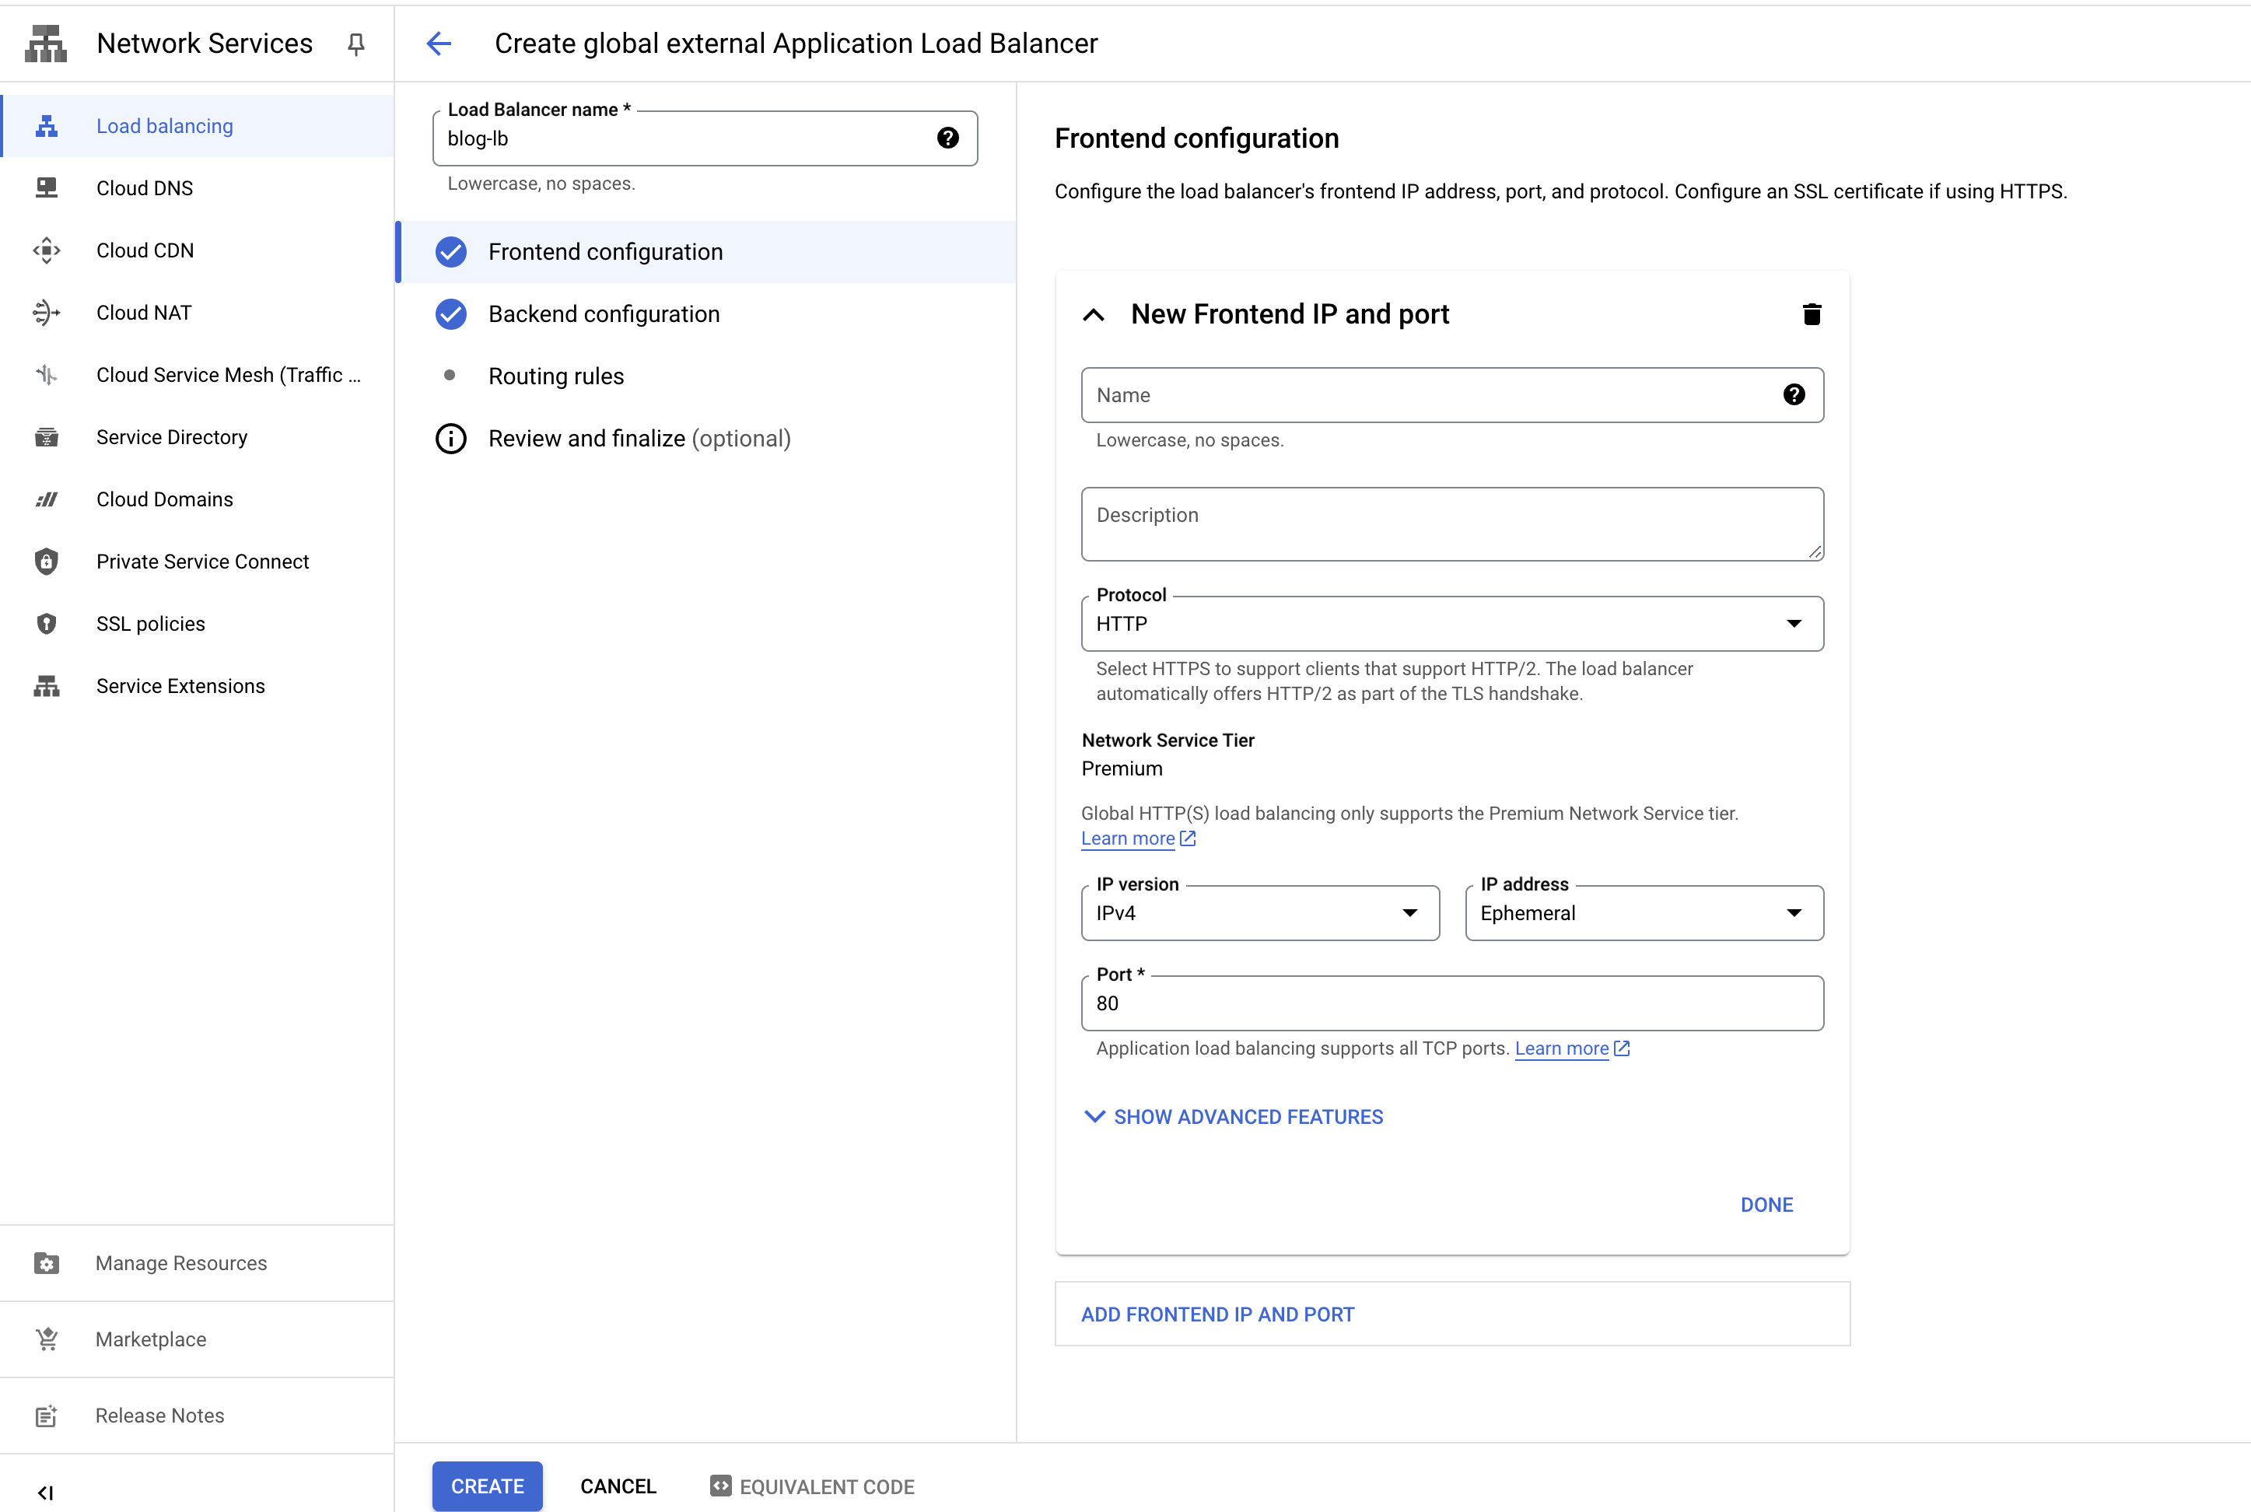This screenshot has height=1512, width=2251.
Task: Open Learn more about TCP ports
Action: point(1572,1048)
